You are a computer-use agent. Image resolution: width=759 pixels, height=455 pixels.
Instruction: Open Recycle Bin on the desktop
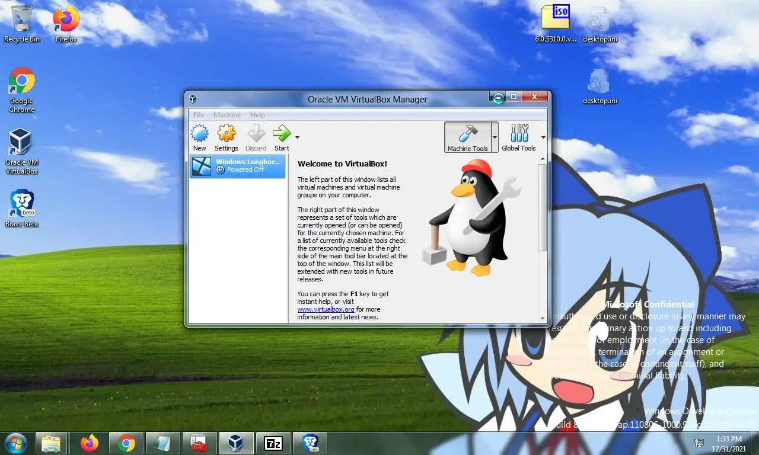coord(22,24)
